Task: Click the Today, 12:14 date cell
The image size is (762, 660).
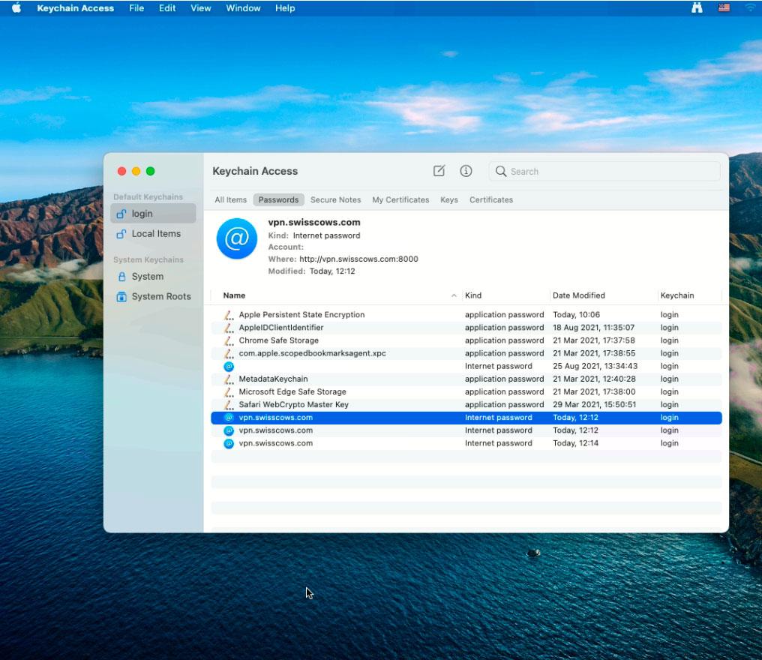Action: click(x=576, y=443)
